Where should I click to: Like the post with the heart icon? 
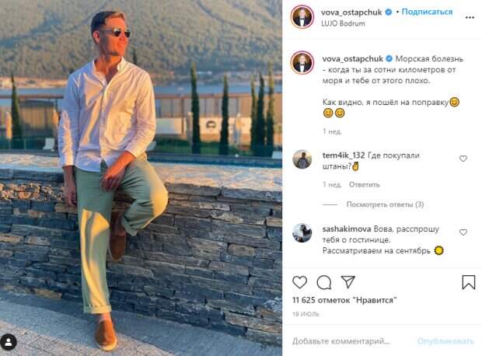coord(300,282)
